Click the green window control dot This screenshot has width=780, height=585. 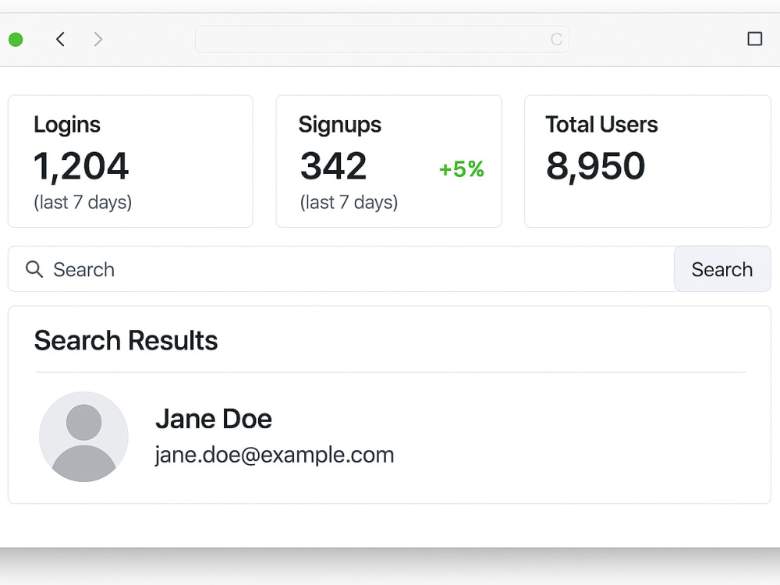(x=16, y=39)
